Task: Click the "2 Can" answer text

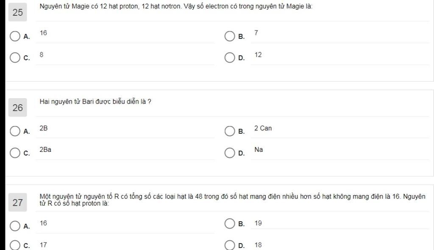Action: tap(263, 128)
